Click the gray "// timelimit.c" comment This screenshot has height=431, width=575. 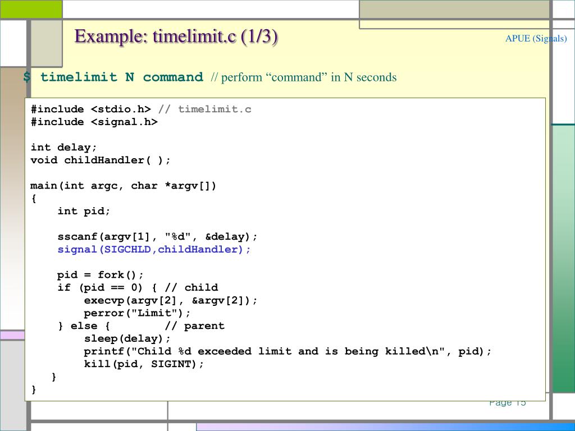pos(205,109)
